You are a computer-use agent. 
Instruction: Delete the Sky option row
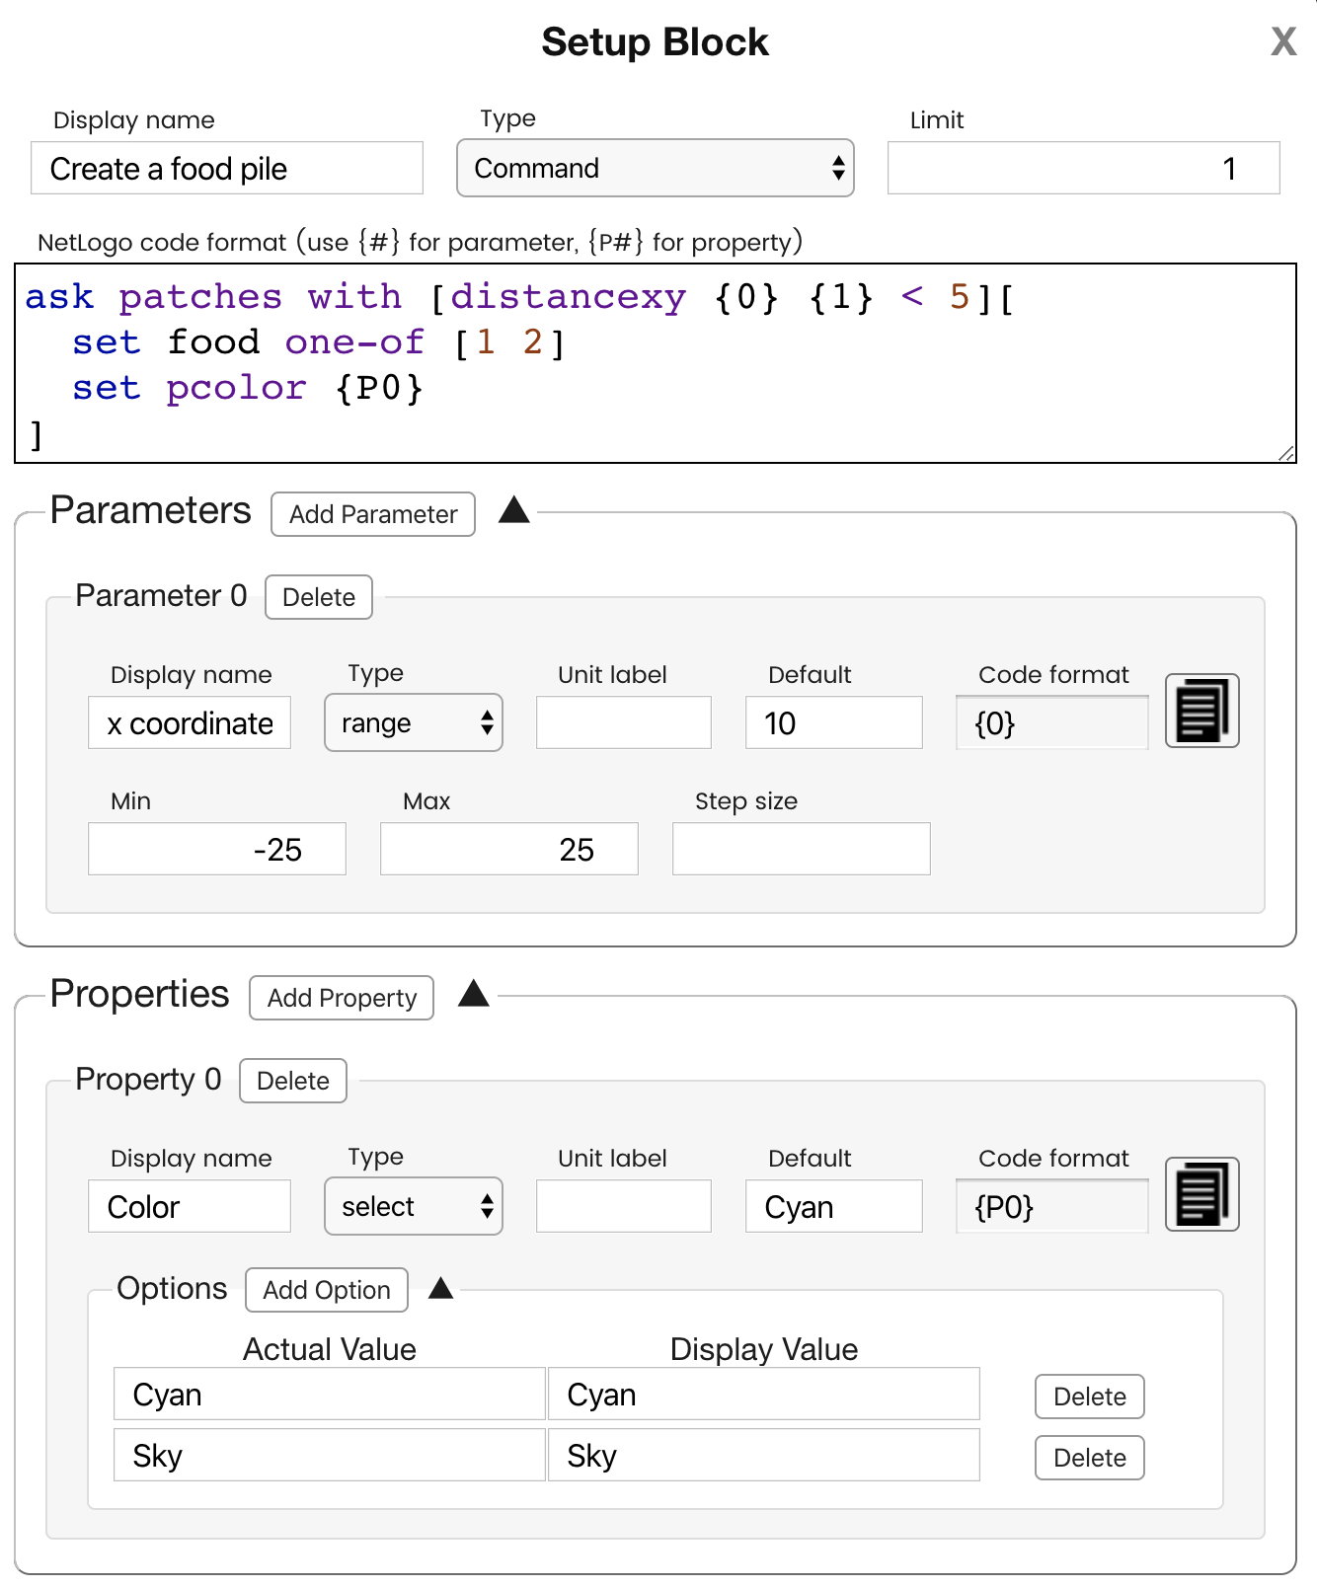1090,1458
